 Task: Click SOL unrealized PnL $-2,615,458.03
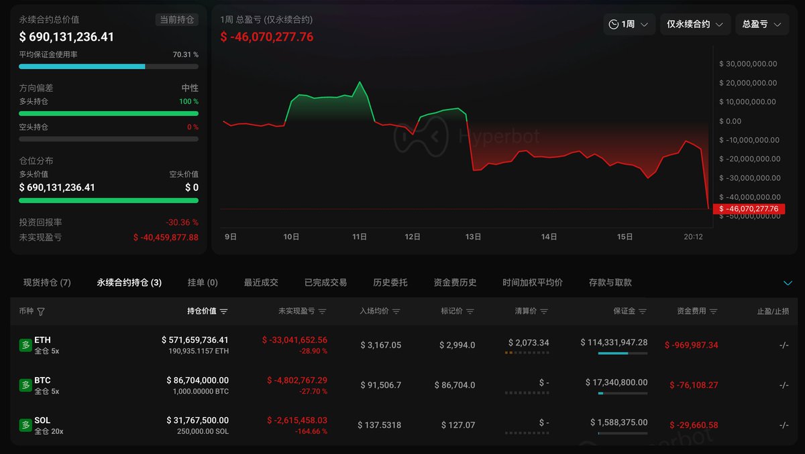click(x=297, y=421)
